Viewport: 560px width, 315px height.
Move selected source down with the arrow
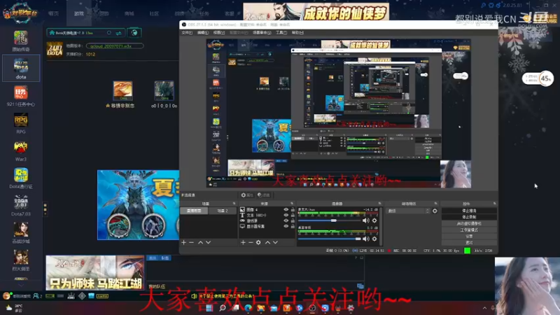275,242
